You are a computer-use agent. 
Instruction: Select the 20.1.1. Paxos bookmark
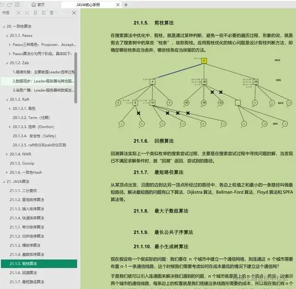tap(21, 36)
